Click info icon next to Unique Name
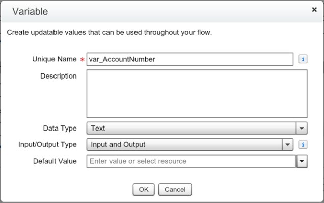Image resolution: width=324 pixels, height=203 pixels. [x=303, y=59]
